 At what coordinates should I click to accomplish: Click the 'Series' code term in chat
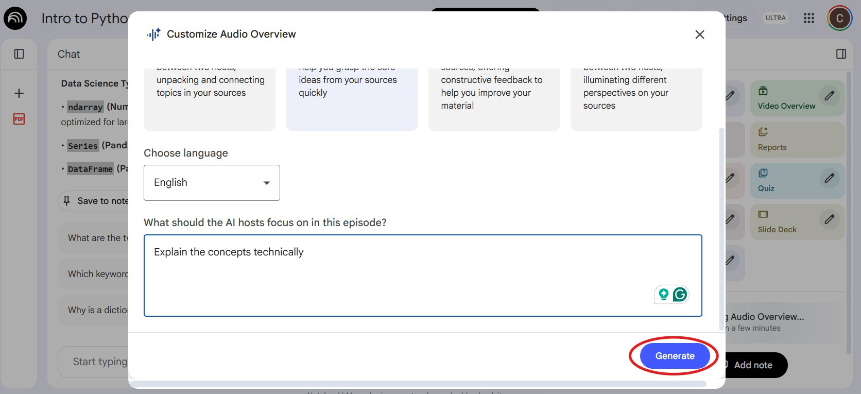83,146
